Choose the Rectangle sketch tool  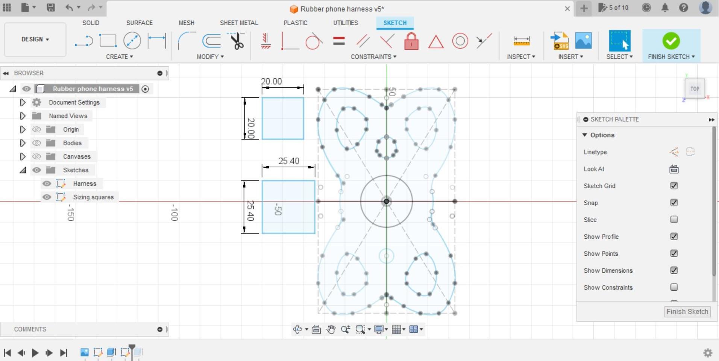coord(108,41)
